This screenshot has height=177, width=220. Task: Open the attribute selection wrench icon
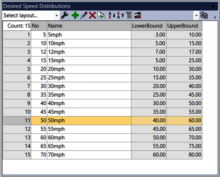[x=64, y=15]
